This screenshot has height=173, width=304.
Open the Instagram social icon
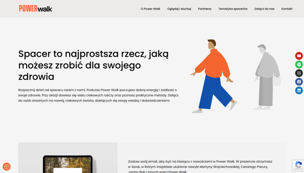(299, 73)
